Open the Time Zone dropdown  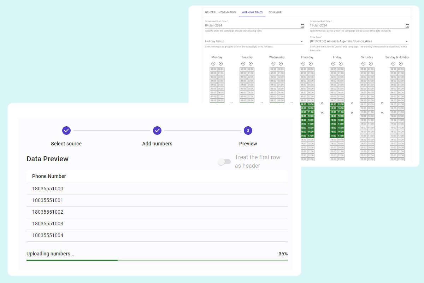pyautogui.click(x=406, y=41)
